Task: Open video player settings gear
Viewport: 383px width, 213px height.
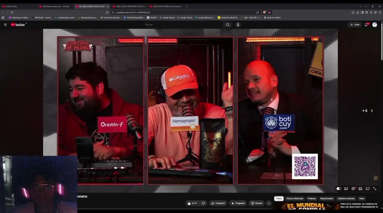Action: [x=353, y=189]
